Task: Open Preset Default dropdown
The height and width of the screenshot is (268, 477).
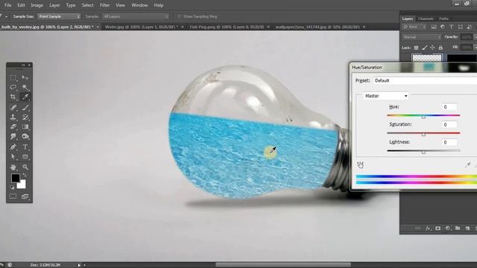Action: (425, 80)
